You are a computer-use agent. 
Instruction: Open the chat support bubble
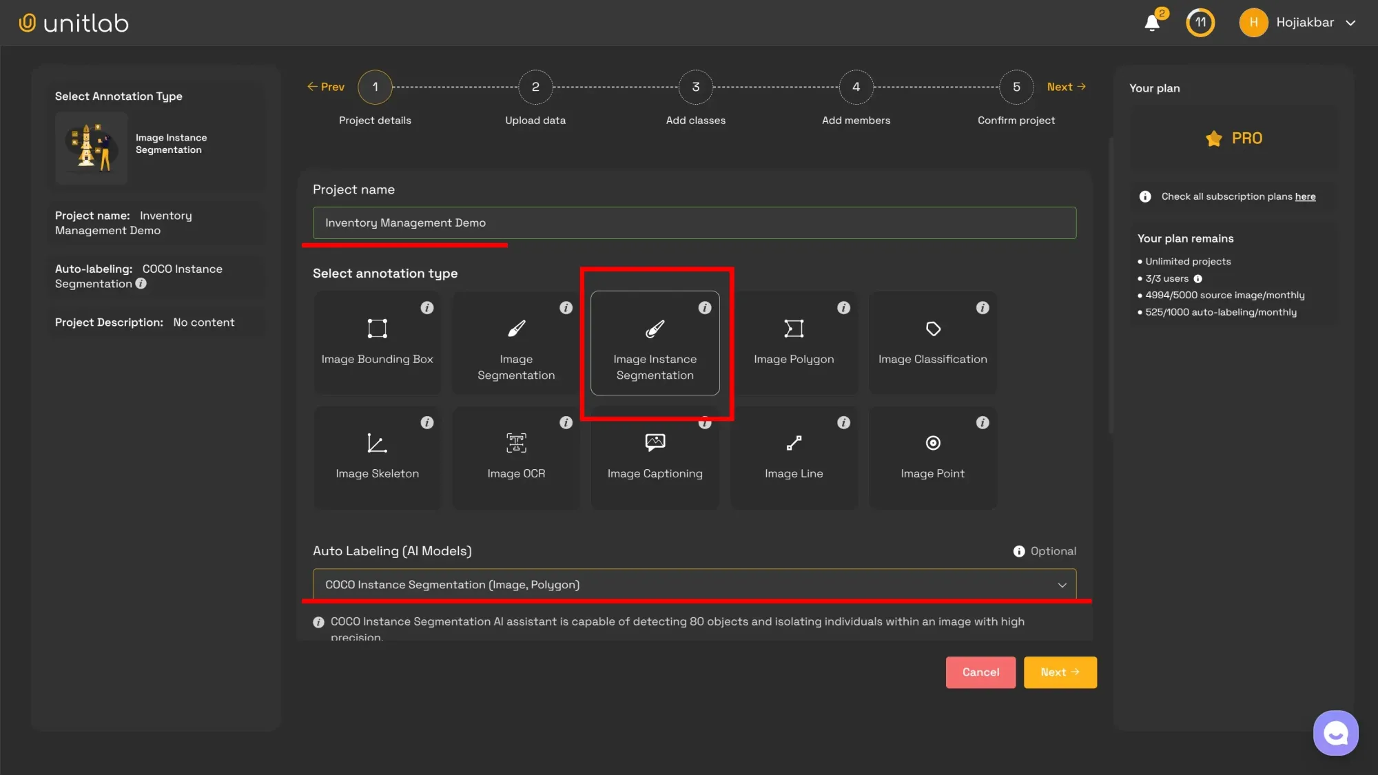click(1335, 732)
